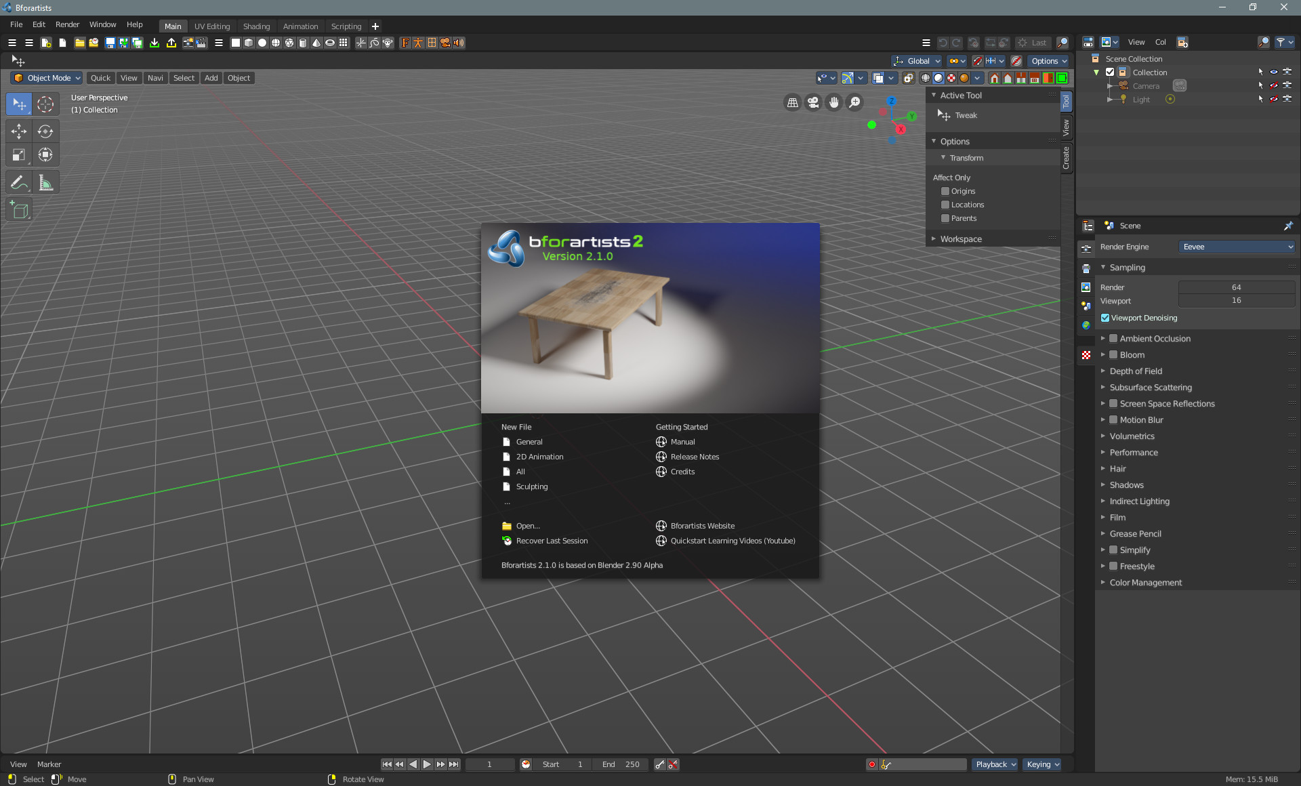Click Recover Last Session link
The height and width of the screenshot is (786, 1301).
(x=552, y=541)
